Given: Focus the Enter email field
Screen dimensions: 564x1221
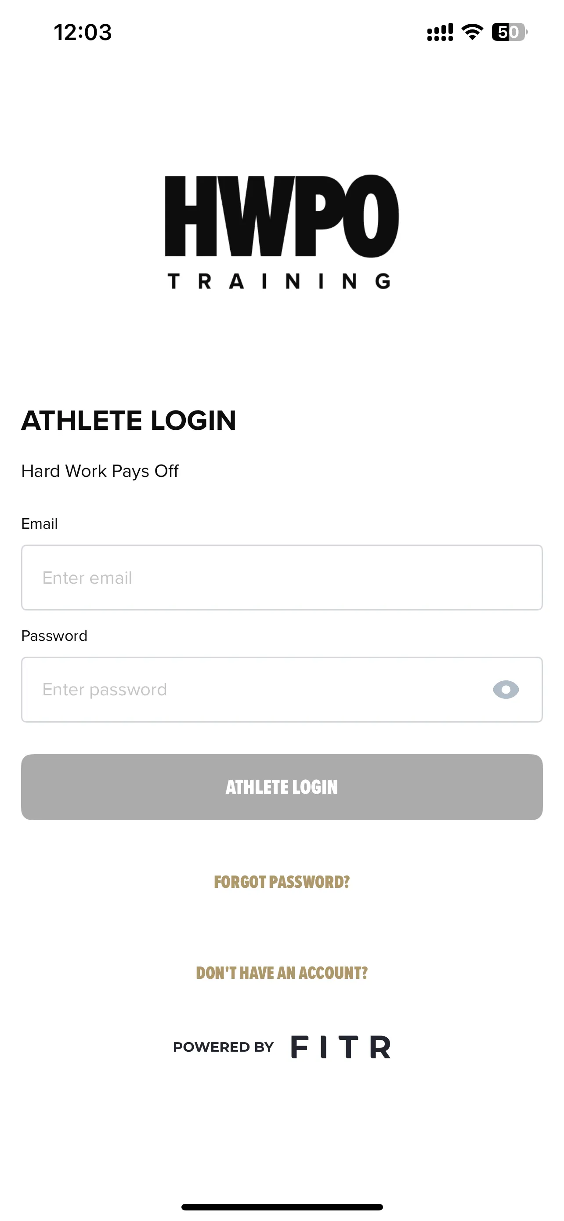Looking at the screenshot, I should tap(282, 578).
